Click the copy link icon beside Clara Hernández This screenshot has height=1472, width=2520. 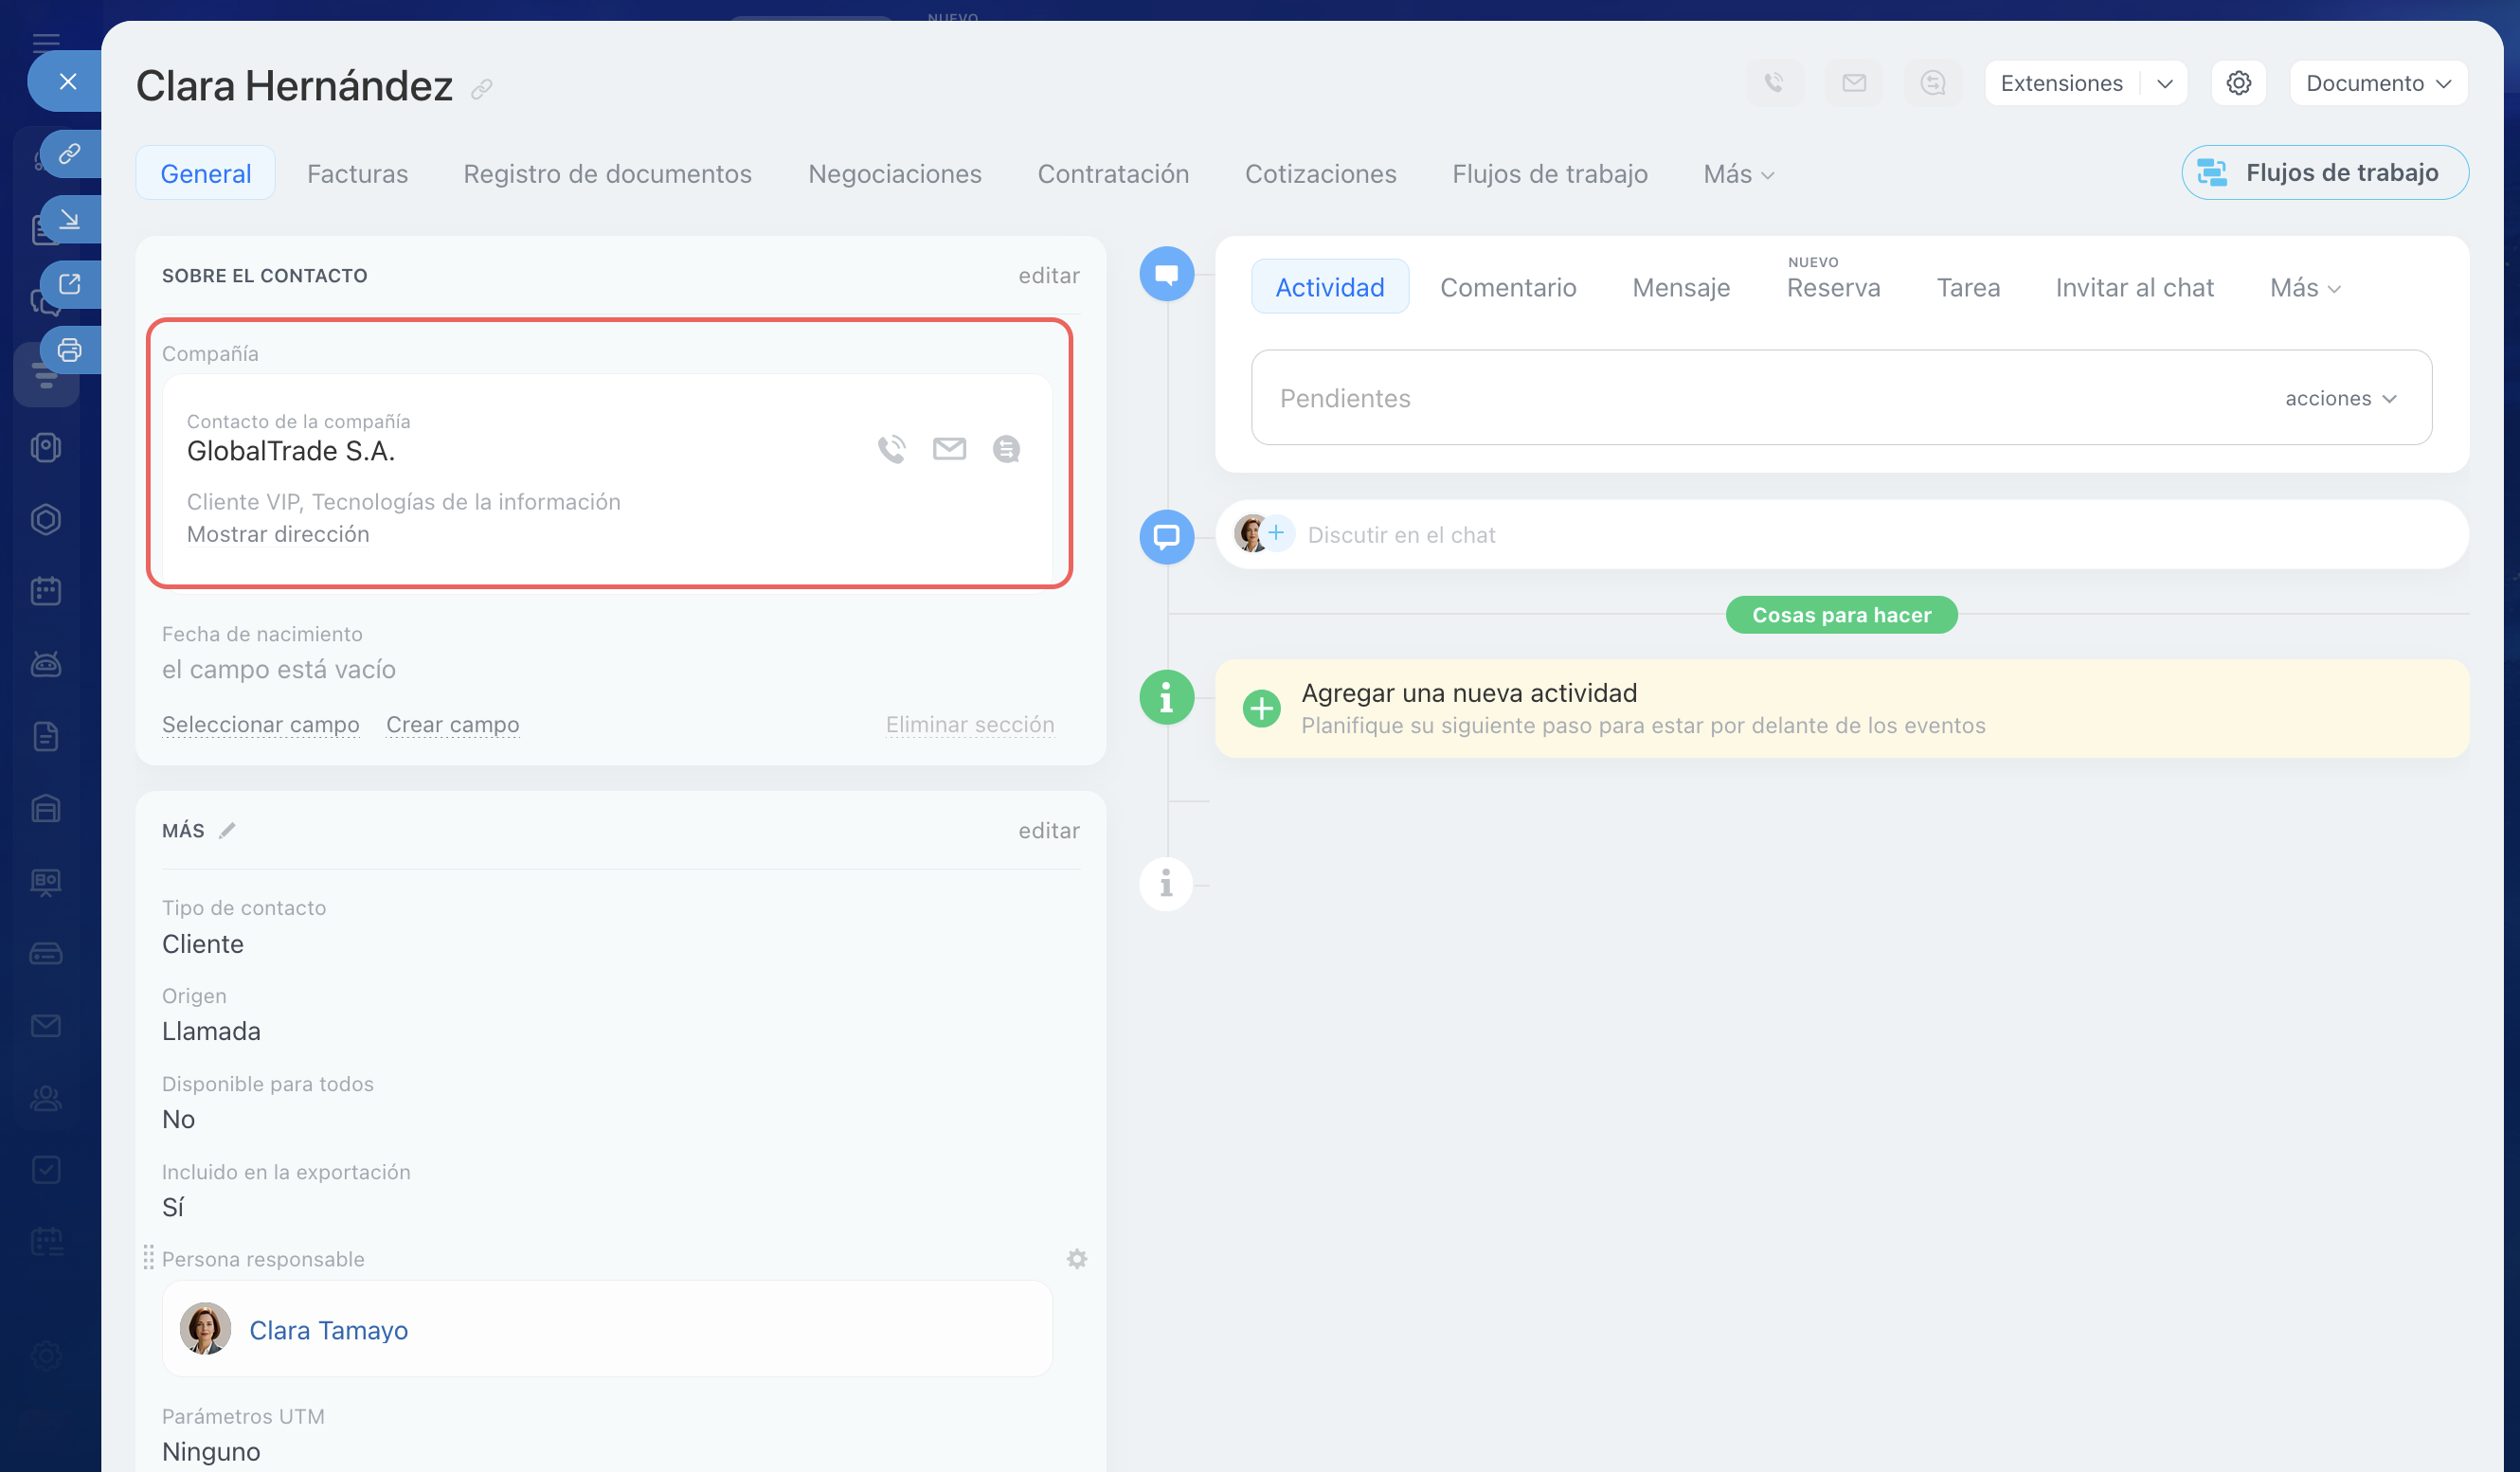click(482, 90)
